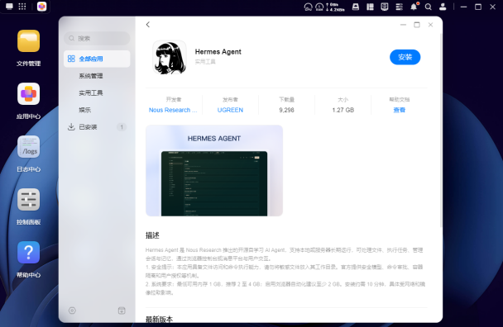This screenshot has width=503, height=327.
Task: Open the 文件管理 file manager desktop icon
Action: [x=29, y=41]
